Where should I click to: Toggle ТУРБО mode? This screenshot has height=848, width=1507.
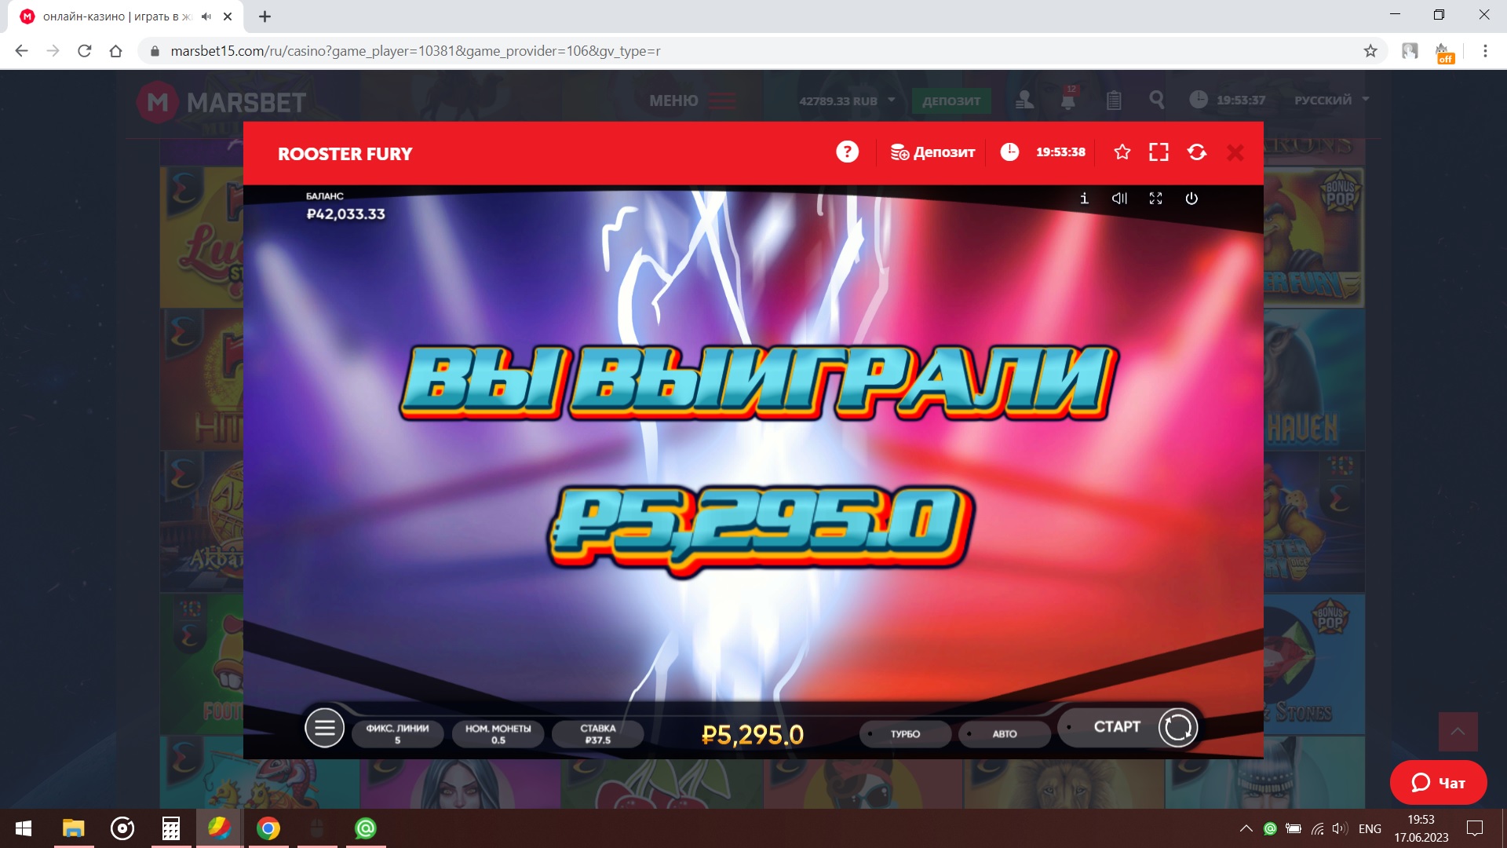click(905, 734)
